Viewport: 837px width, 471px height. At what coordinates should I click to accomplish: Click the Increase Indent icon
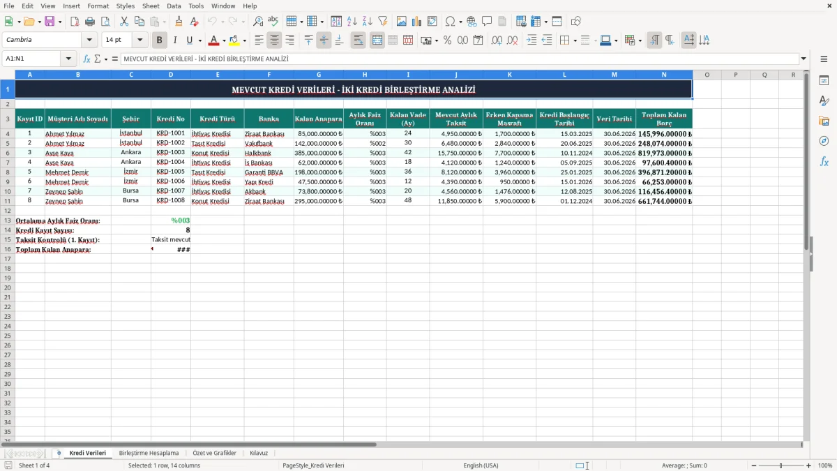tap(531, 40)
